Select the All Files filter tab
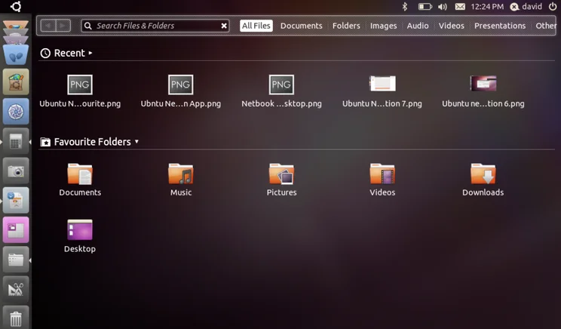The height and width of the screenshot is (329, 561). pyautogui.click(x=256, y=26)
